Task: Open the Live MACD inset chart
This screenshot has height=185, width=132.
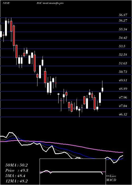Action: click(x=73, y=172)
